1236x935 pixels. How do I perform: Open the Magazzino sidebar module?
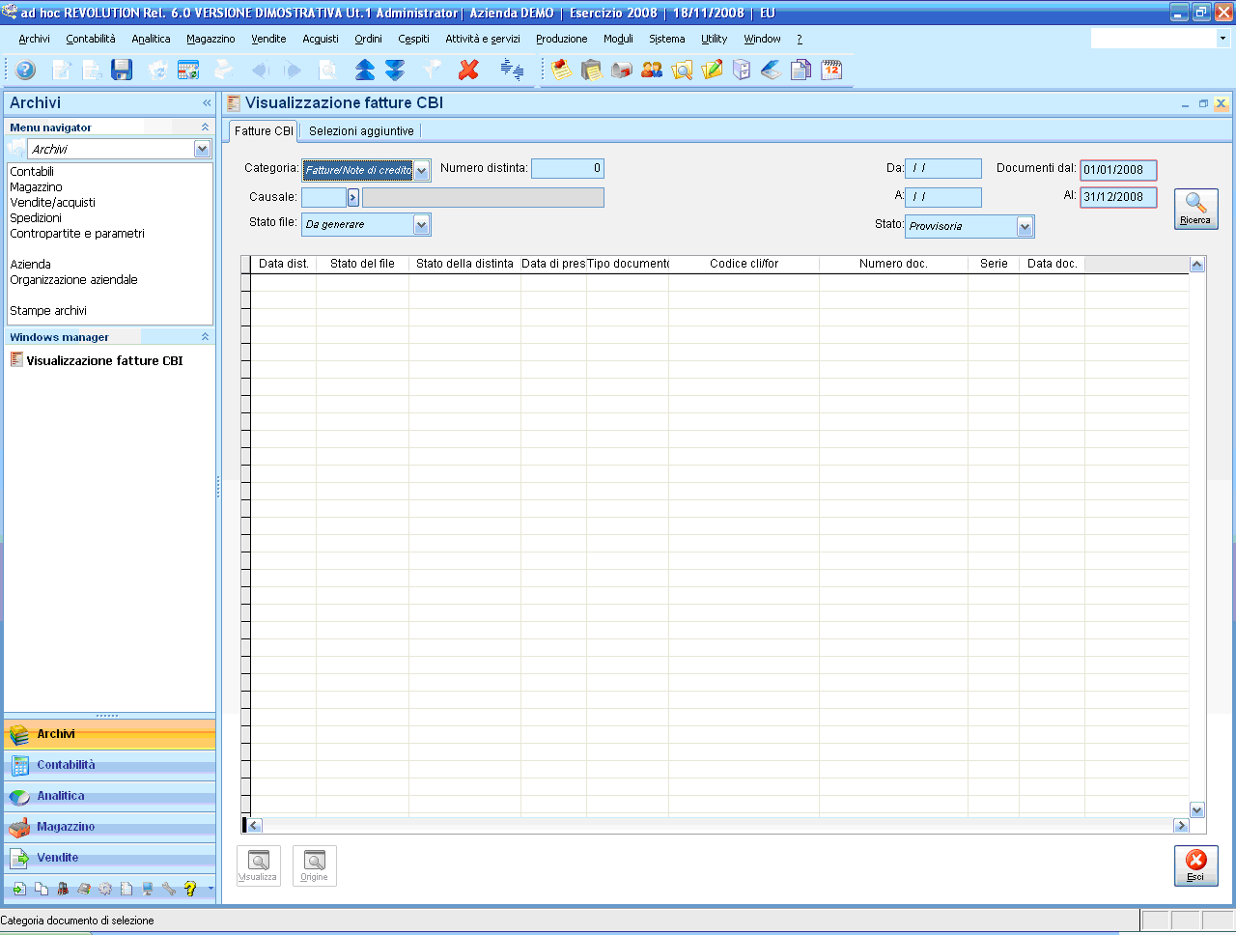(110, 827)
